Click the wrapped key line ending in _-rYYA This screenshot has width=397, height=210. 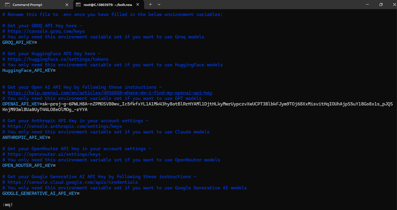coord(45,110)
